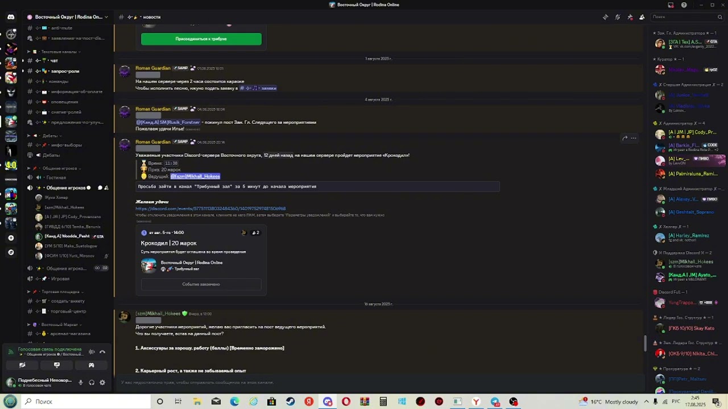The image size is (728, 409).
Task: Share your screen in voice panel
Action: pyautogui.click(x=56, y=365)
